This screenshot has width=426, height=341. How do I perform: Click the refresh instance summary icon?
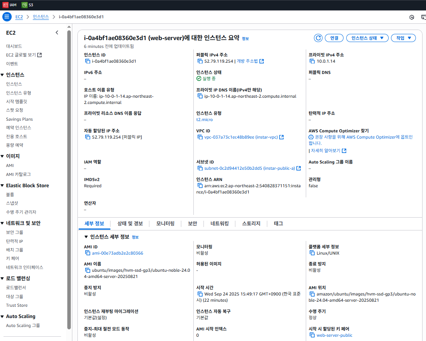click(x=318, y=38)
